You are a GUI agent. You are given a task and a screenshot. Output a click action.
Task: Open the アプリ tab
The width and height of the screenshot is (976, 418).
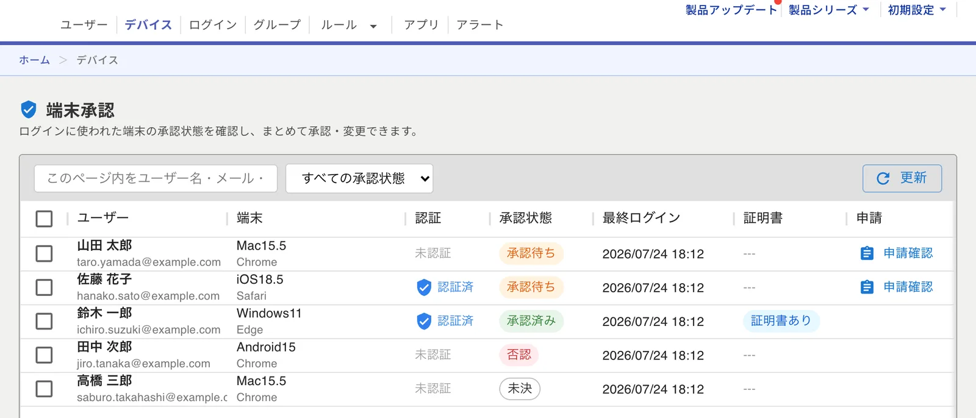tap(421, 24)
